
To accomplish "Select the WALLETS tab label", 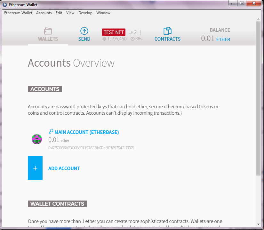I will [48, 39].
